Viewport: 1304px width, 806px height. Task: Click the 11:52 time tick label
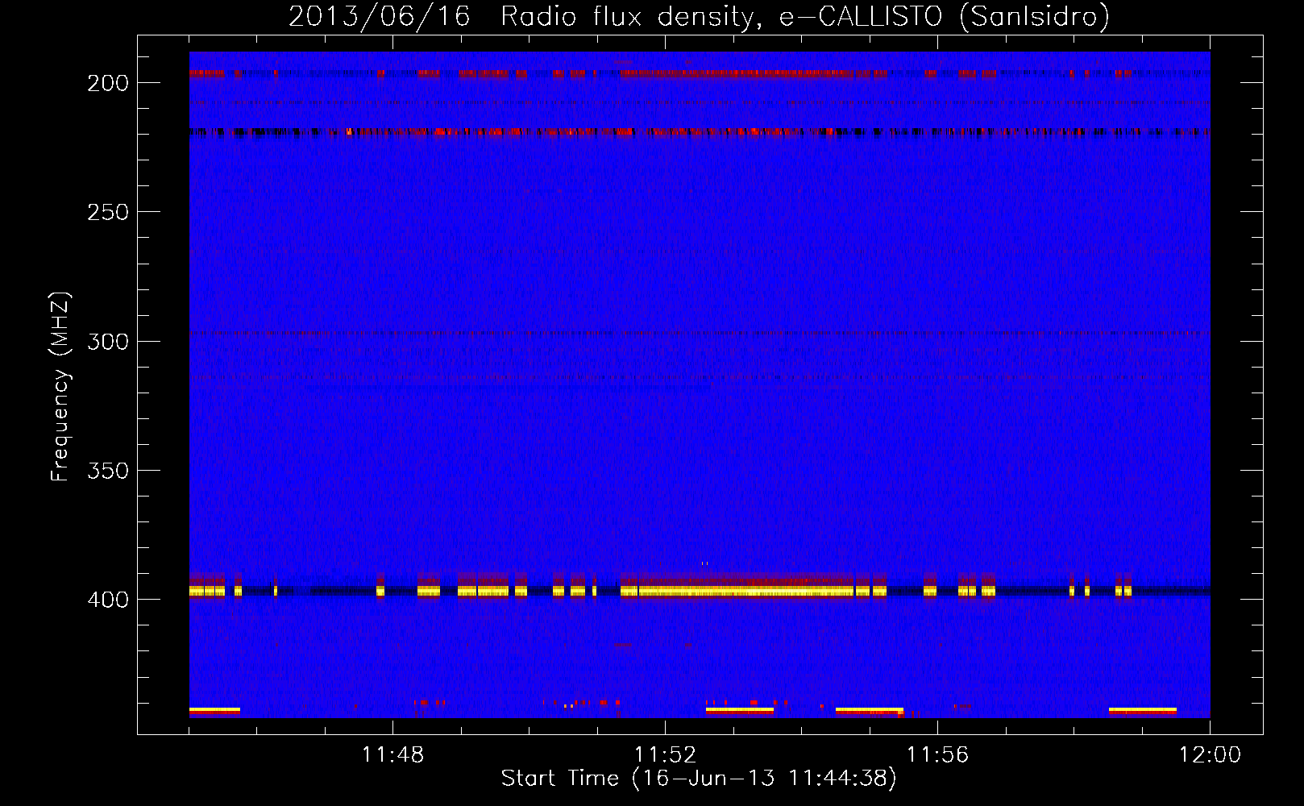665,754
